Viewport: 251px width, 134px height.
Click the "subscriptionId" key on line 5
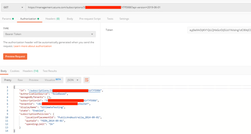[30, 100]
